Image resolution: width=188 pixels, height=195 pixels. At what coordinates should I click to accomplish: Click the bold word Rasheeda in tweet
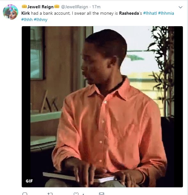tap(129, 13)
